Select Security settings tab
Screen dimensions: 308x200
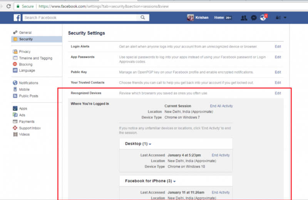tap(26, 39)
